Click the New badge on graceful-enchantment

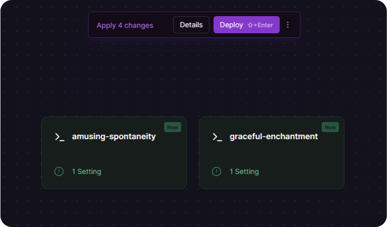(x=330, y=127)
